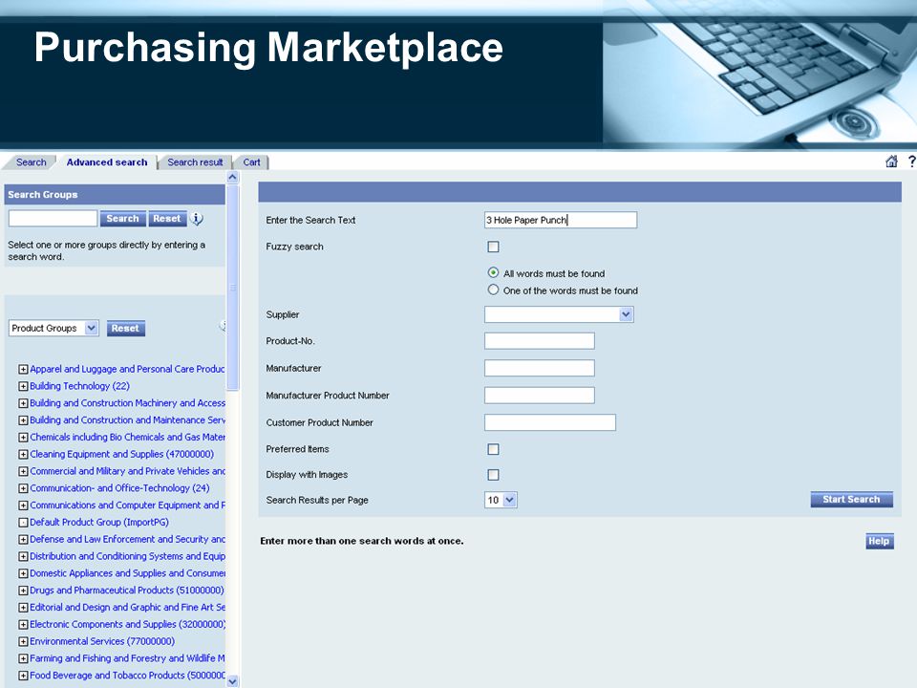Expand Food Beverage and Tobacco Products node
This screenshot has width=917, height=688.
(x=23, y=676)
